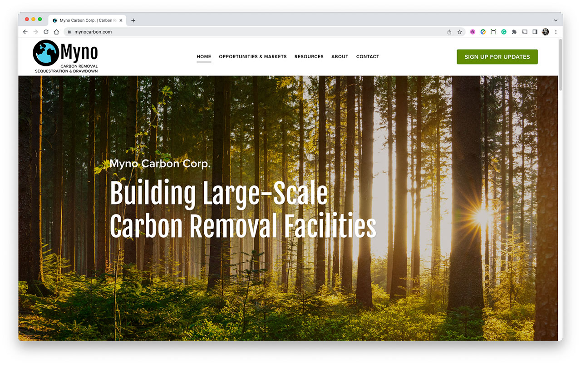581x365 pixels.
Task: Close the Myno Carbon Corp. tab
Action: coord(121,20)
